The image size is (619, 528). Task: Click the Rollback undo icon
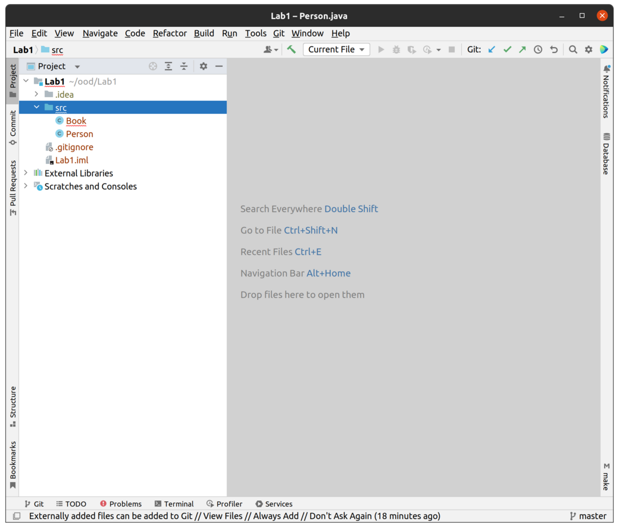(x=554, y=49)
